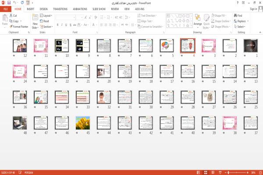Click Sign in link
Screen dimensions: 263x175
coord(253,9)
